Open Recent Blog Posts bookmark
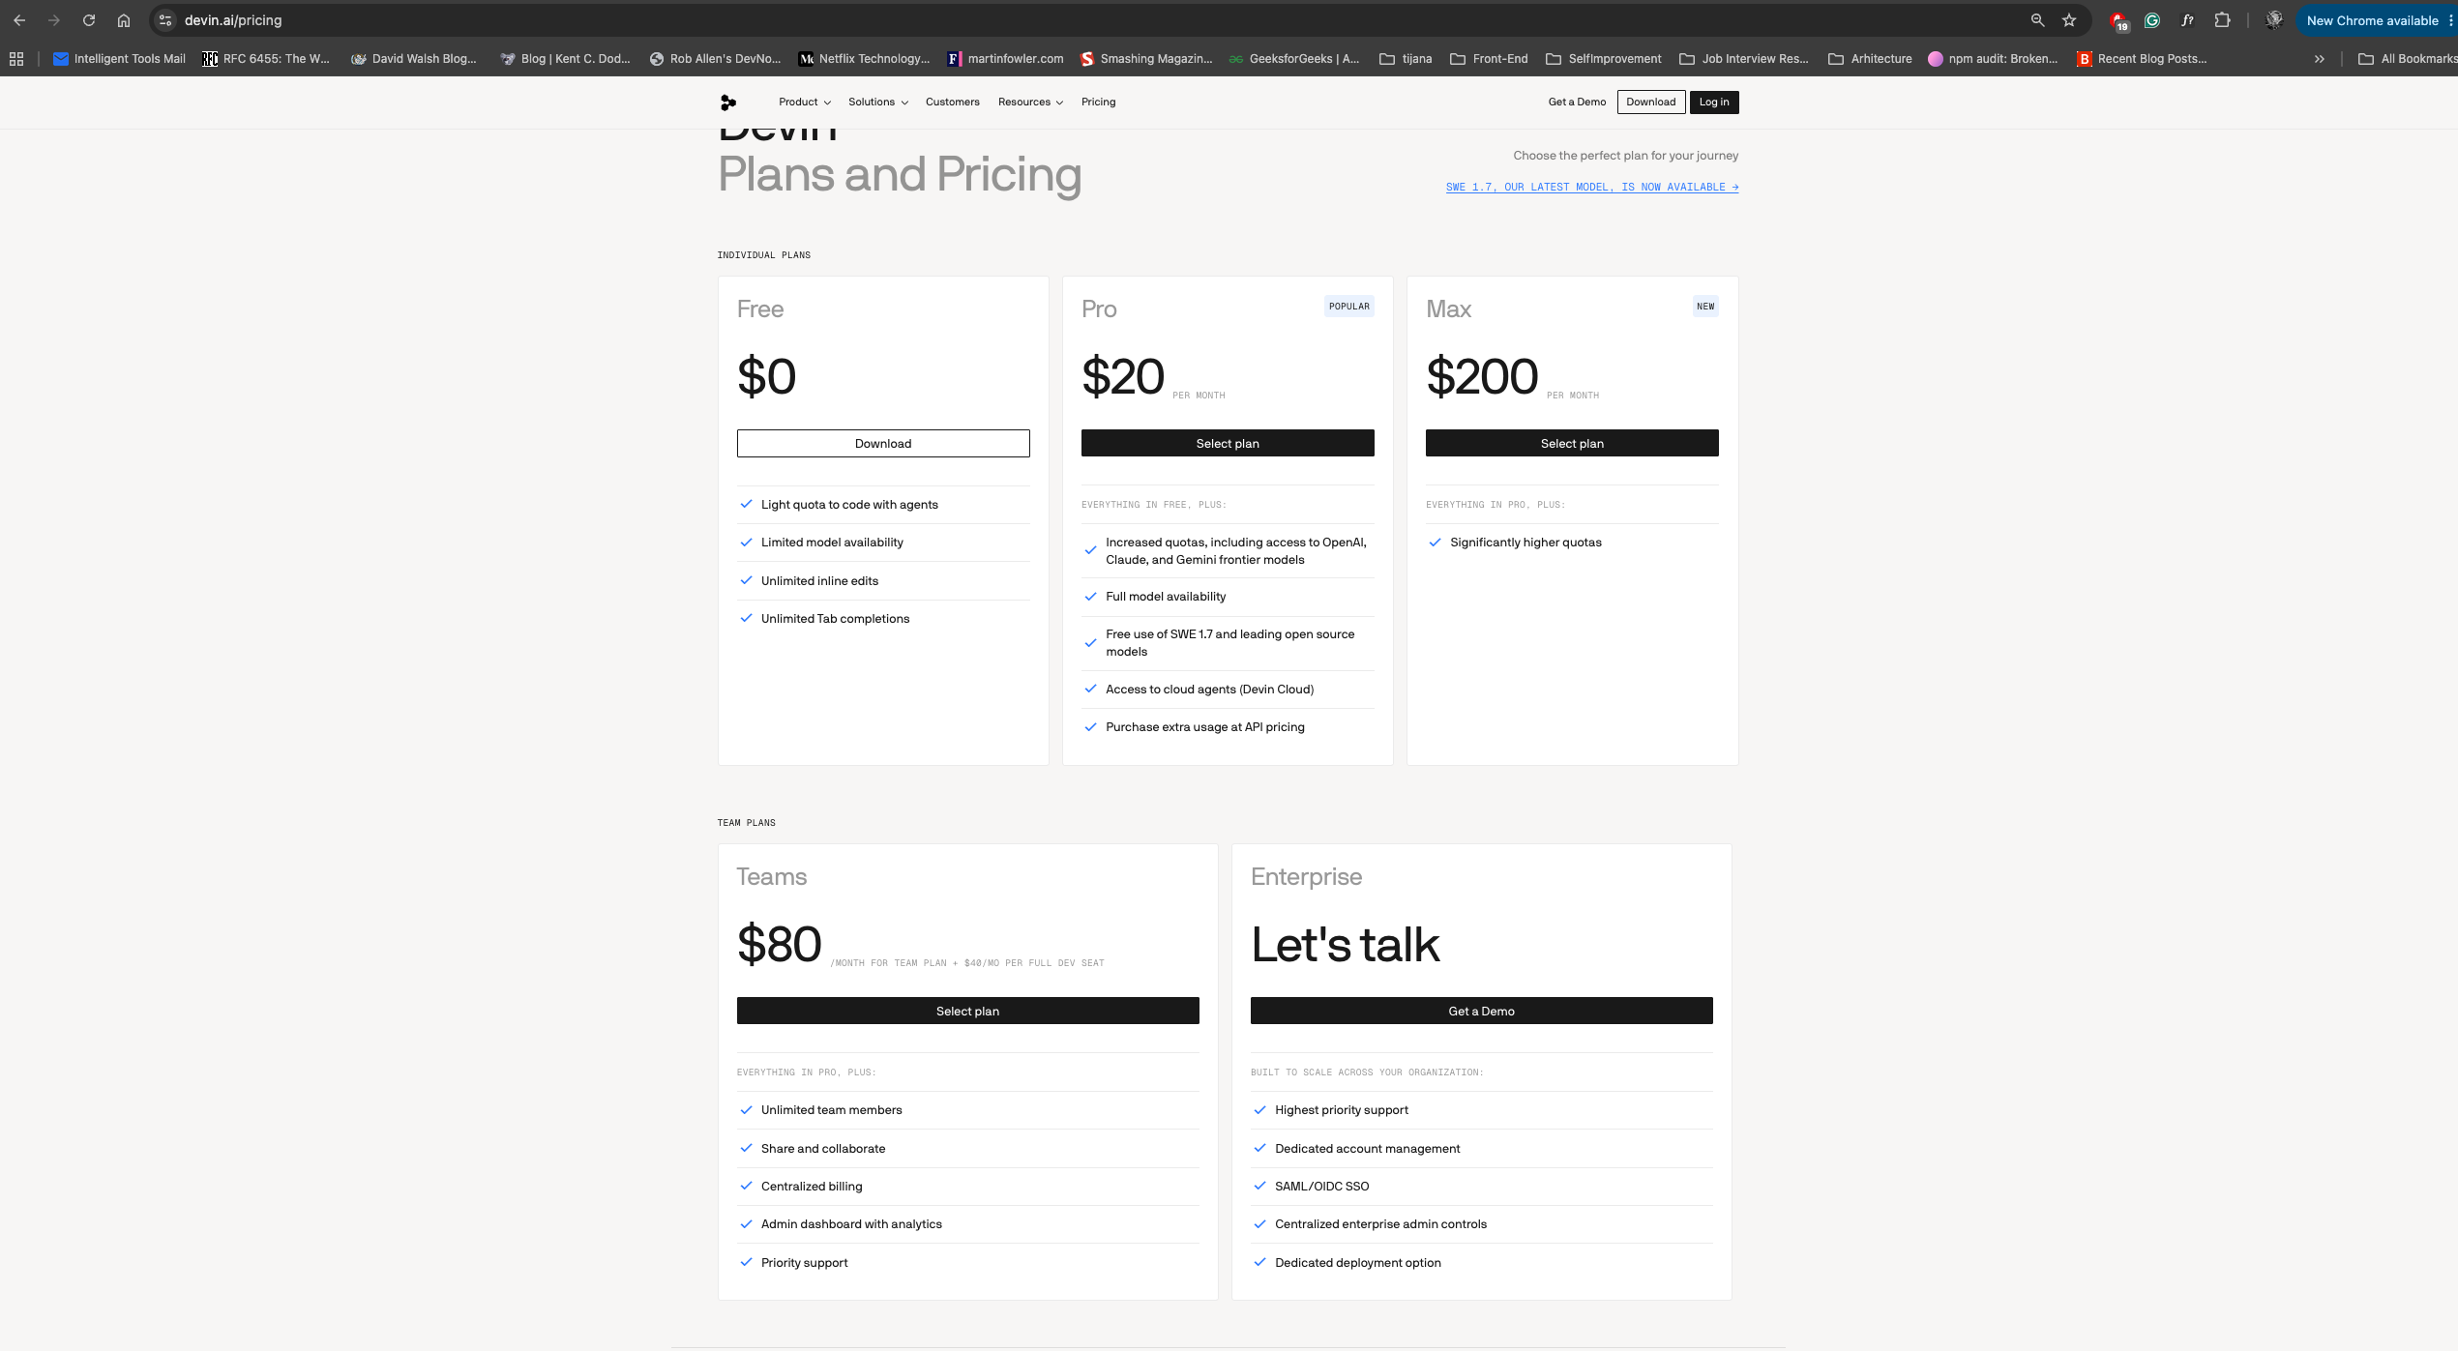This screenshot has width=2458, height=1351. (2142, 59)
